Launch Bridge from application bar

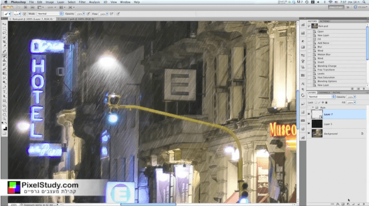coord(25,8)
